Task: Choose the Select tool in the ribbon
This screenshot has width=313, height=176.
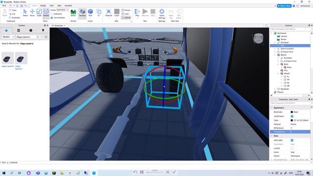Action: (25, 13)
